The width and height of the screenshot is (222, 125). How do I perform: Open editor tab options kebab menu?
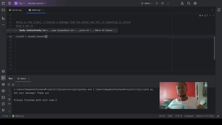pyautogui.click(x=212, y=10)
